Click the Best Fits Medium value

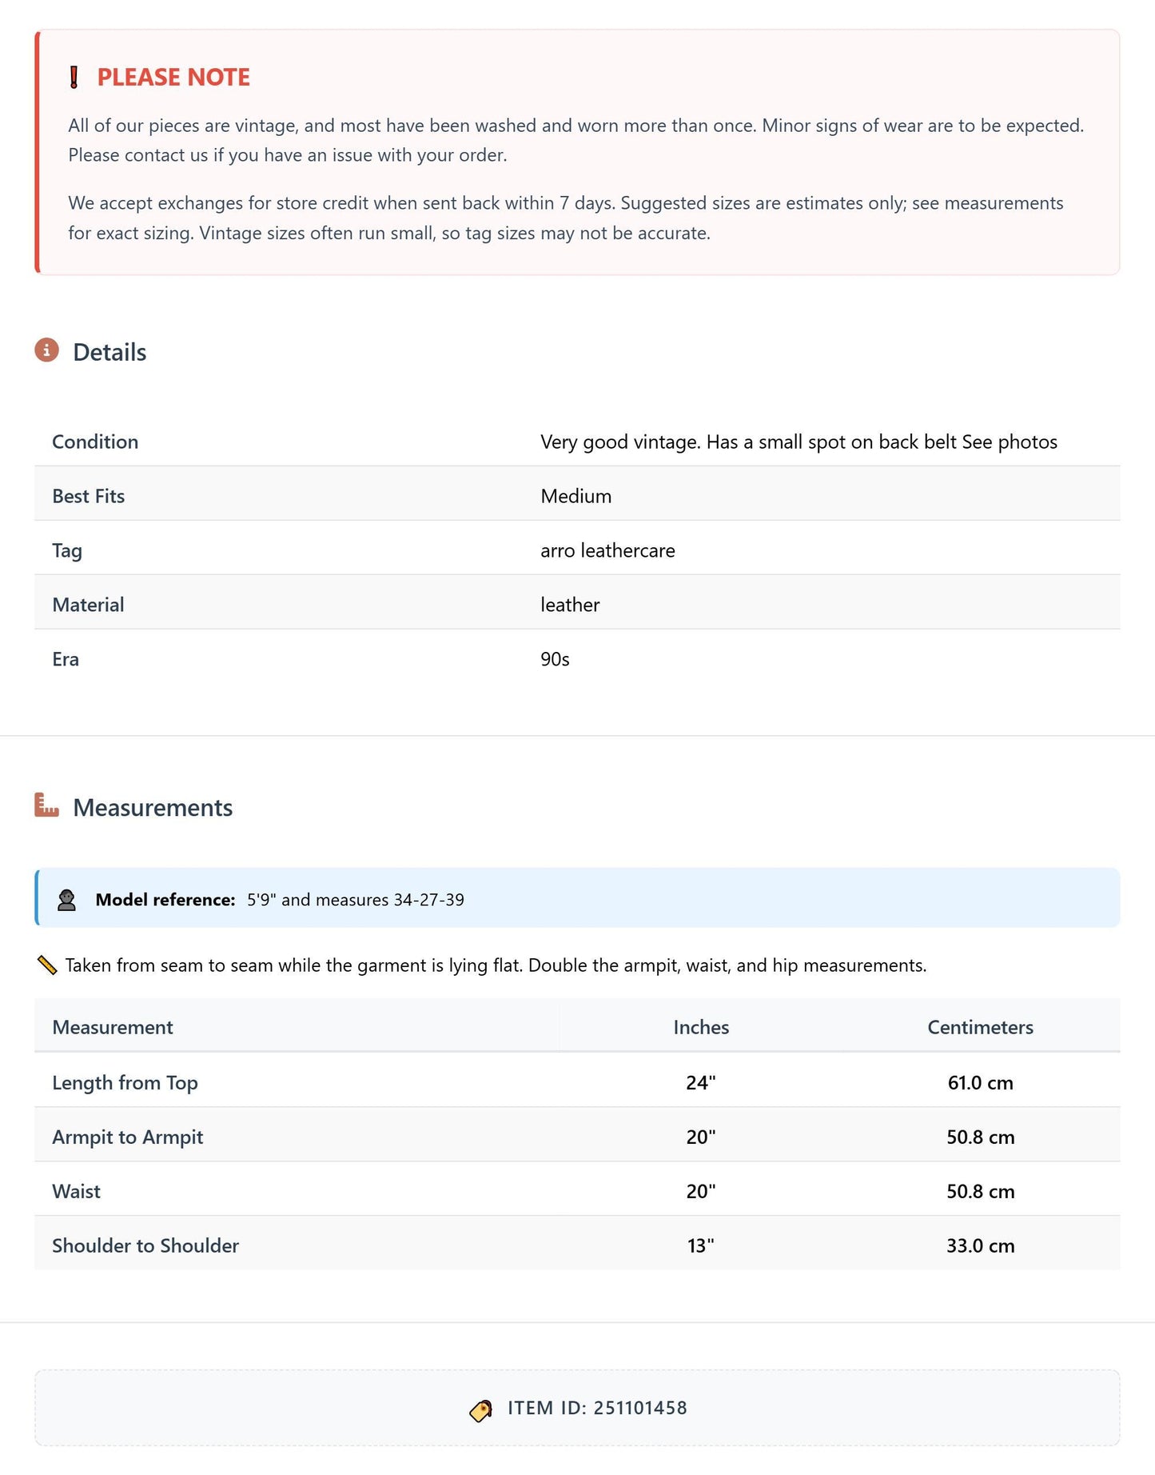[x=576, y=497]
